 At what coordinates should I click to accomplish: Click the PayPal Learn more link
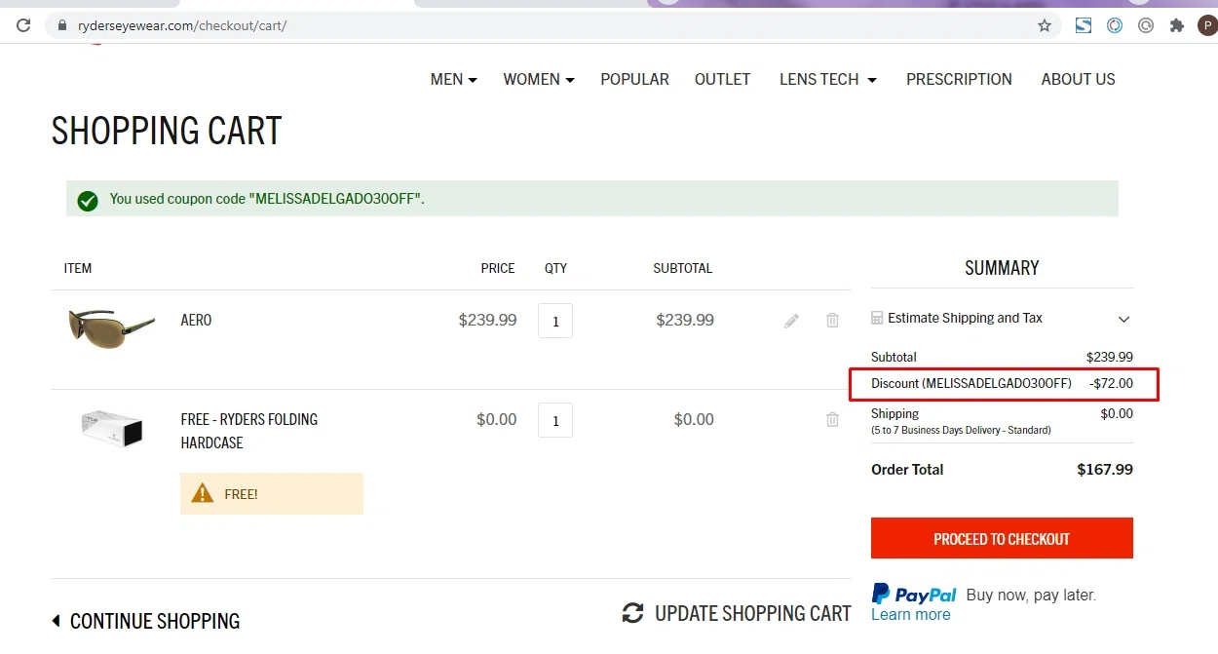tap(910, 614)
